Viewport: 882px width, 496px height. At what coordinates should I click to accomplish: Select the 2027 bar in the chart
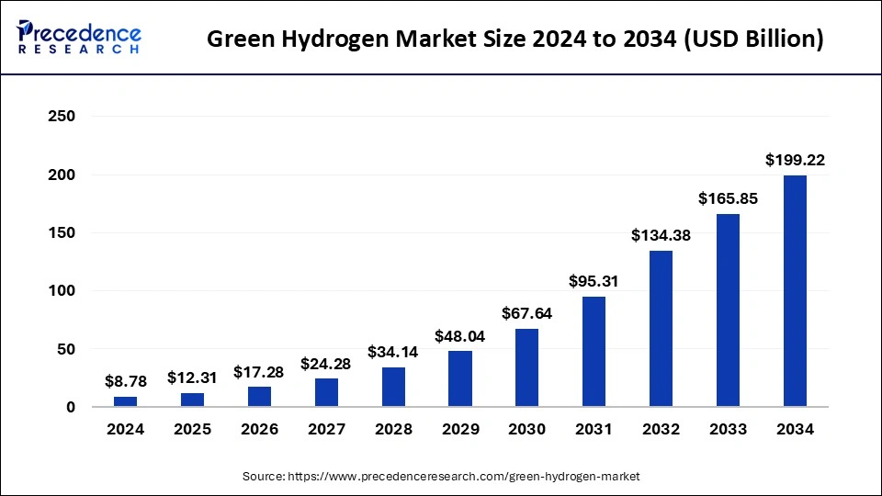(x=326, y=392)
